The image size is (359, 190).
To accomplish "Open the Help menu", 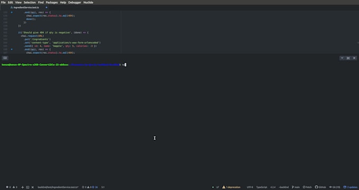I will click(63, 3).
